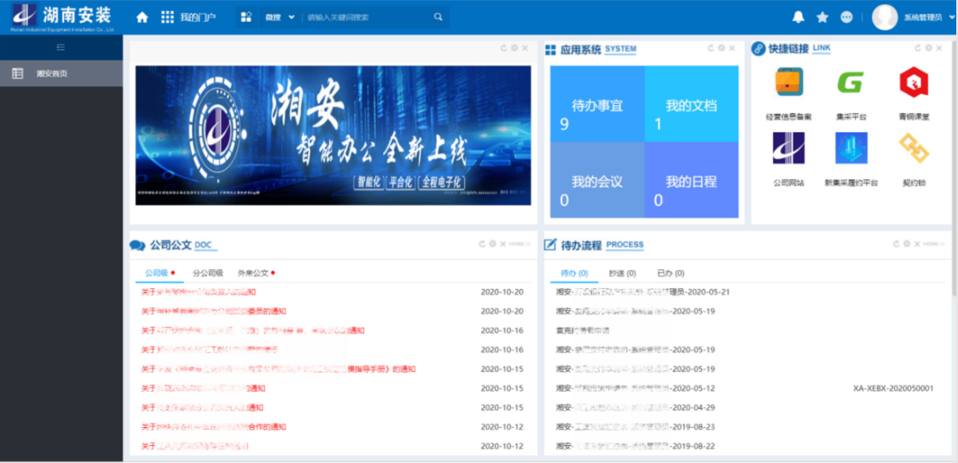Focus the keyword search input field
Viewport: 958px width, 463px height.
(367, 17)
